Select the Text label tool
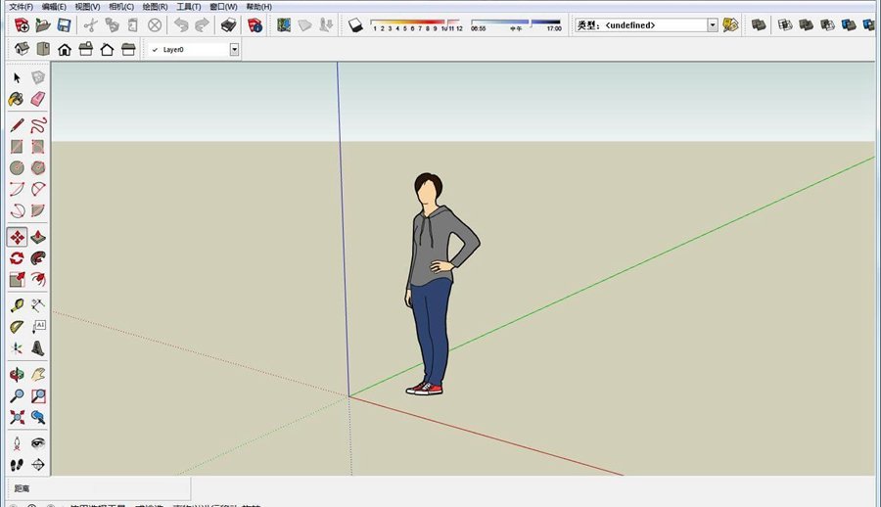 (37, 327)
